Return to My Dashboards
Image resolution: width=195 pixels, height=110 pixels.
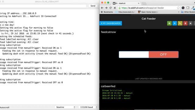tap(111, 23)
